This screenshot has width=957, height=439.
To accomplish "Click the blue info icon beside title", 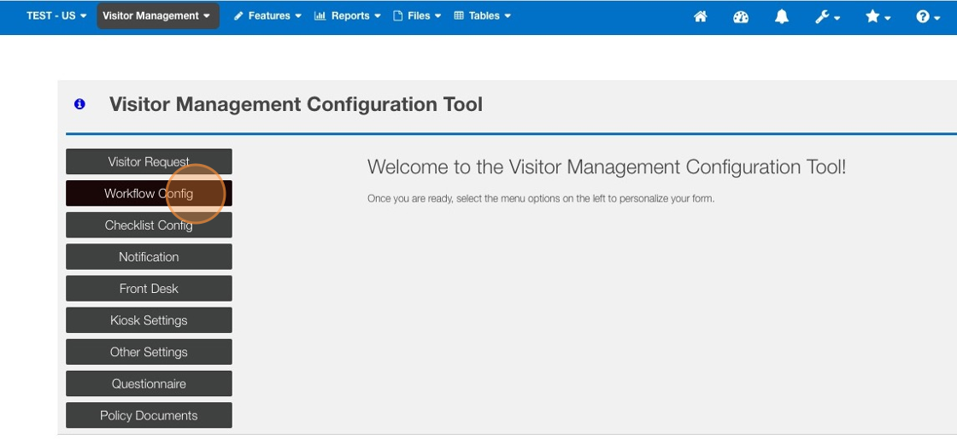I will [79, 104].
